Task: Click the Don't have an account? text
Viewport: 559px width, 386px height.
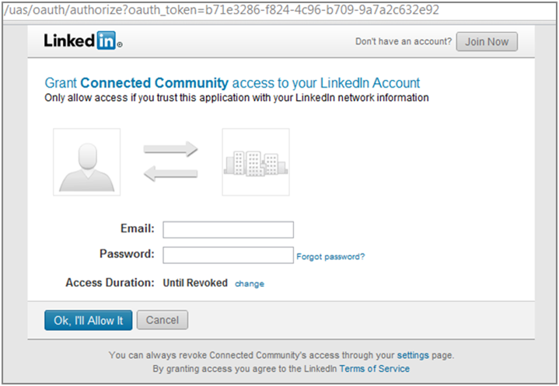Action: 403,42
